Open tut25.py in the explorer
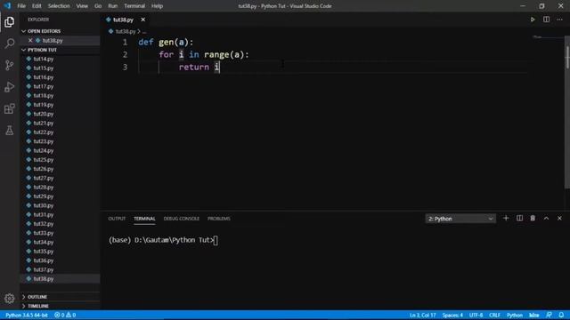The width and height of the screenshot is (570, 320). pos(44,160)
